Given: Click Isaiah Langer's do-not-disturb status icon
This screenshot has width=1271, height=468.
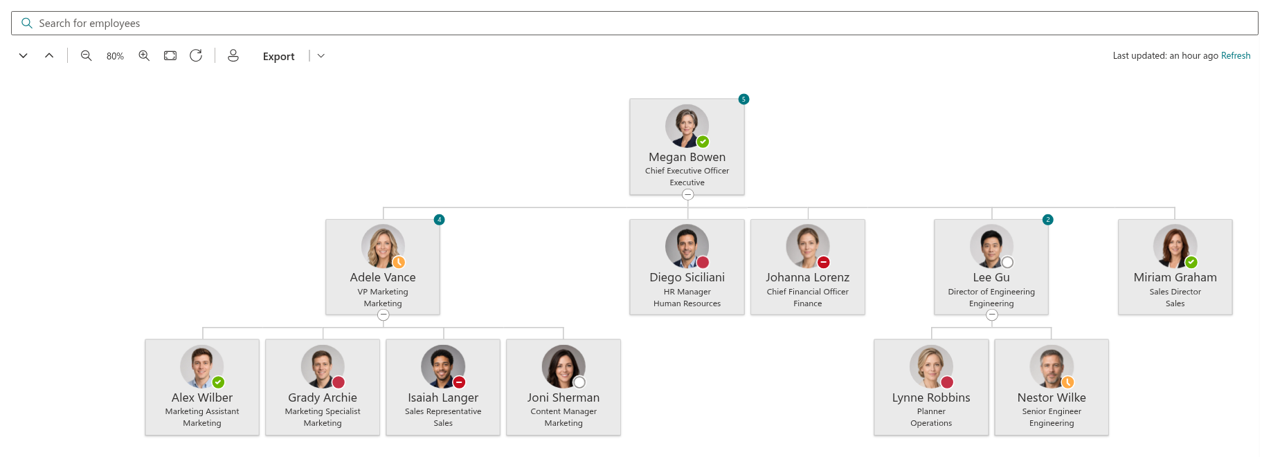Looking at the screenshot, I should pyautogui.click(x=459, y=382).
